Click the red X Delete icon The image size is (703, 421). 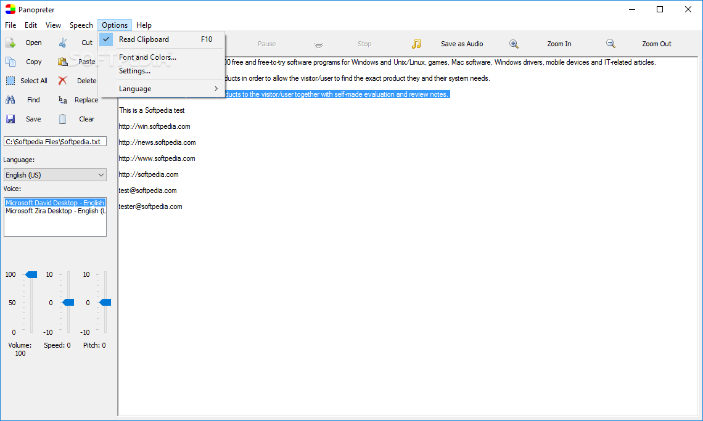coord(63,81)
